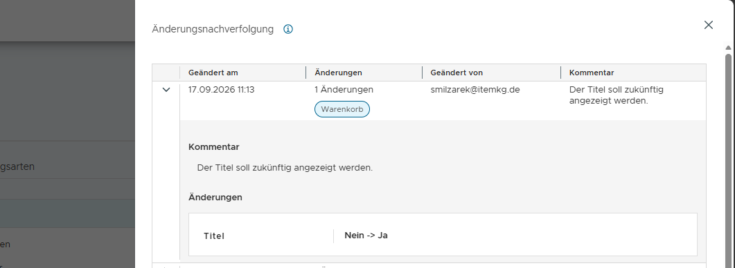This screenshot has height=268, width=735.
Task: Click the Änderungsnachverfolgung panel title
Action: 213,30
